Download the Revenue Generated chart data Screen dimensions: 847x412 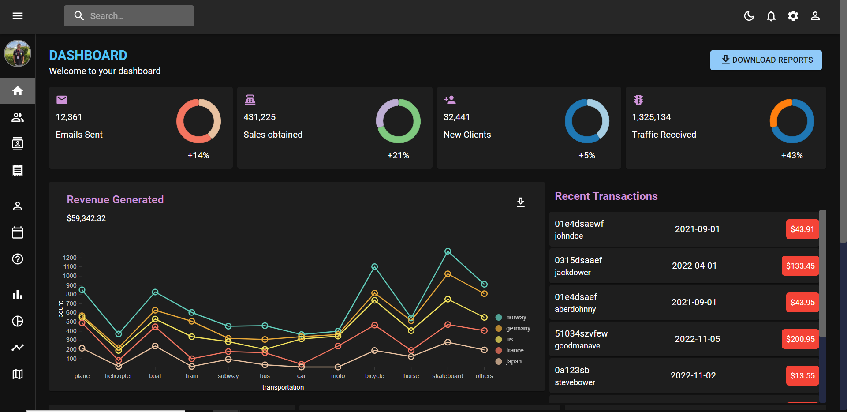(x=521, y=202)
